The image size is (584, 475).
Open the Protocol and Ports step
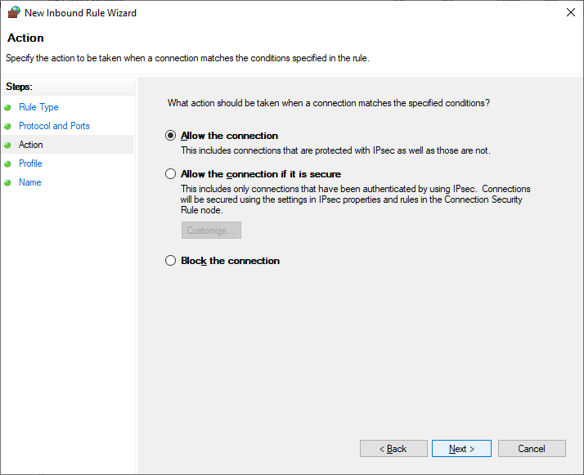tap(54, 126)
